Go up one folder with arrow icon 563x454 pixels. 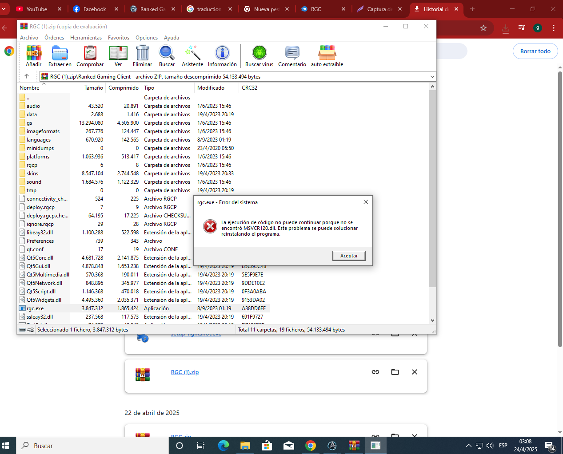pyautogui.click(x=27, y=76)
